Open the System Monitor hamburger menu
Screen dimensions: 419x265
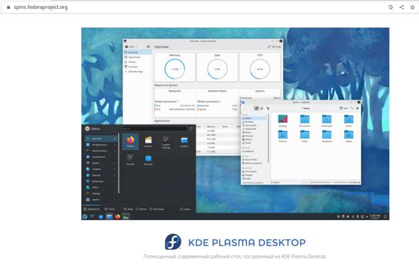click(x=148, y=47)
